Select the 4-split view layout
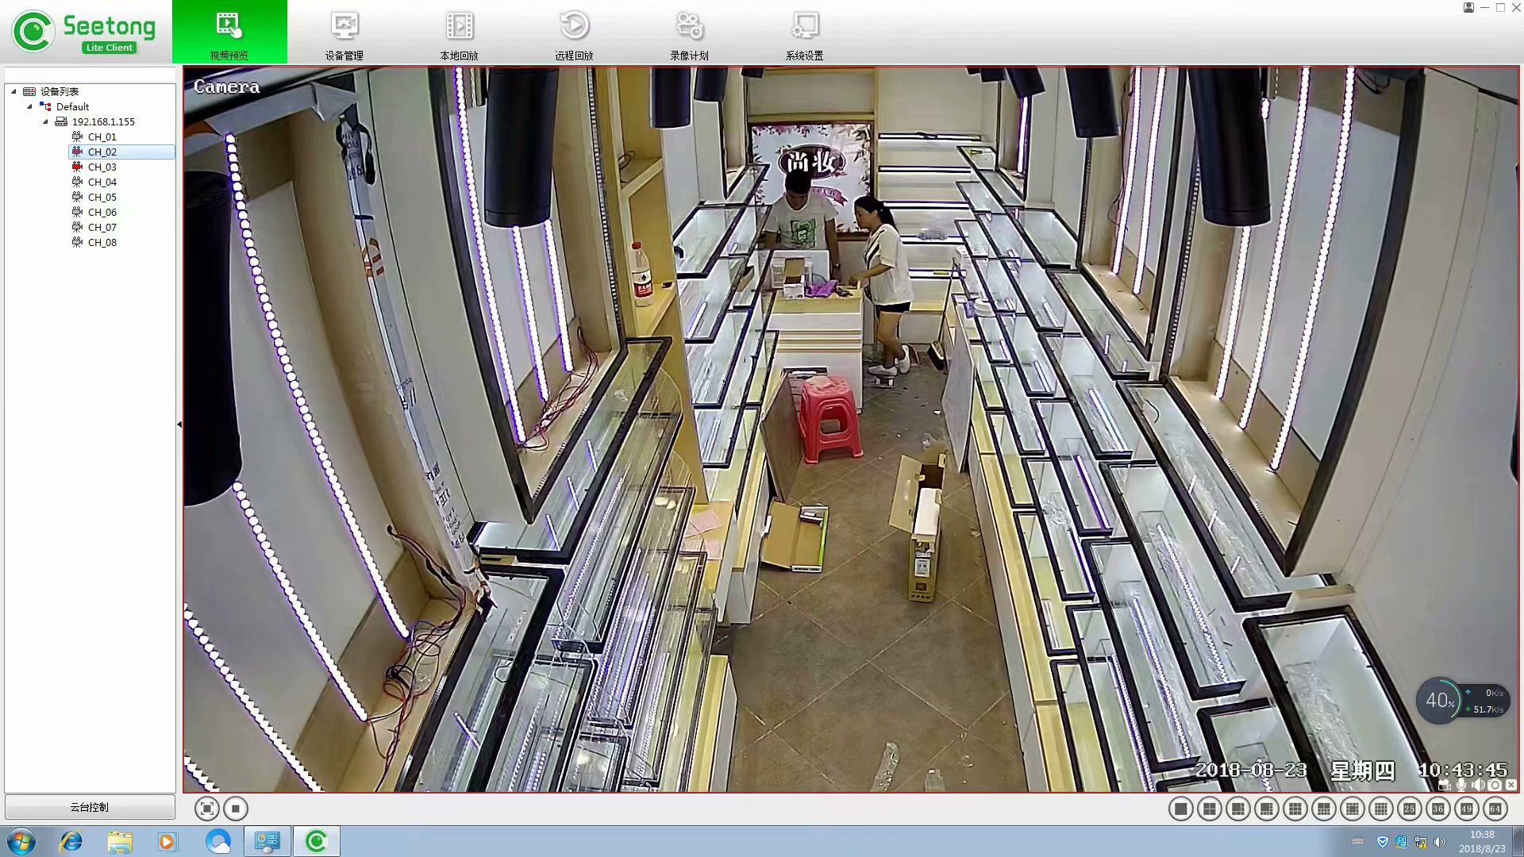Screen dimensions: 1524x857 click(1209, 809)
